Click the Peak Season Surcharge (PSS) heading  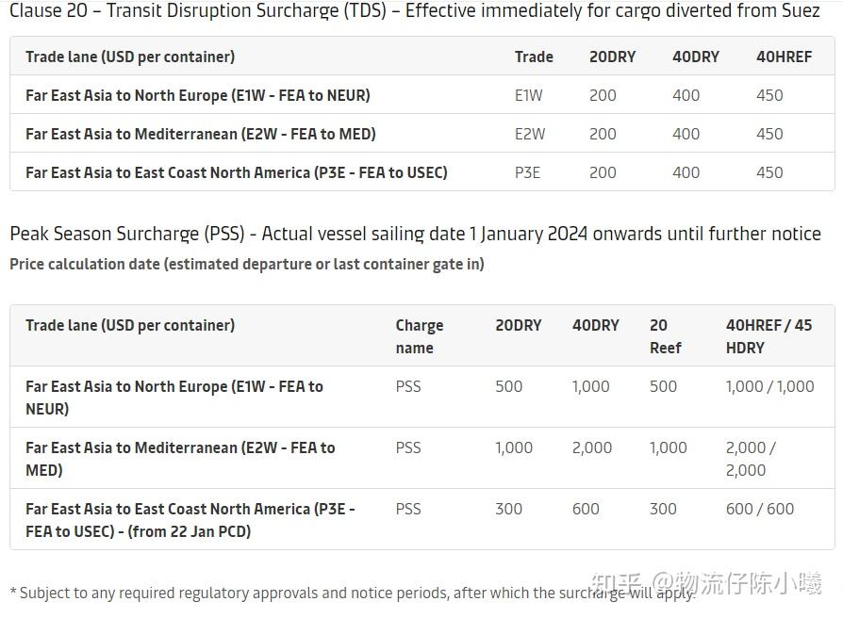coord(415,234)
